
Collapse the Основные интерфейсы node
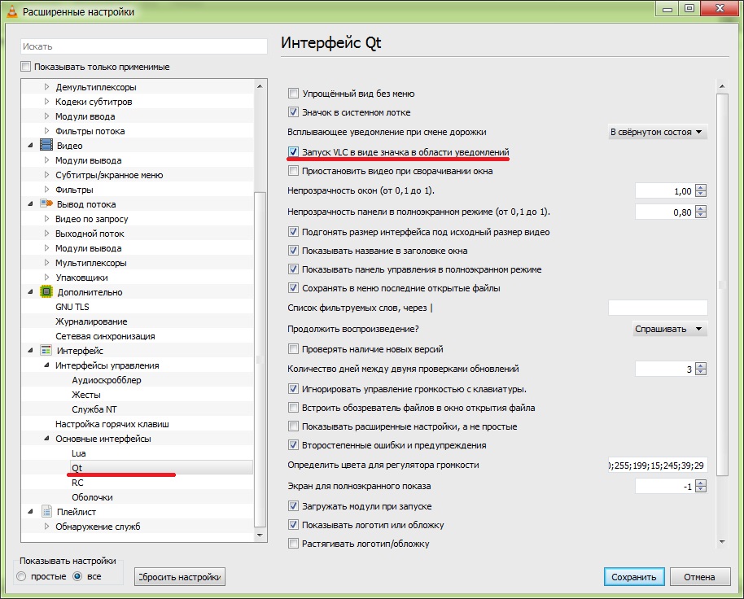coord(46,438)
